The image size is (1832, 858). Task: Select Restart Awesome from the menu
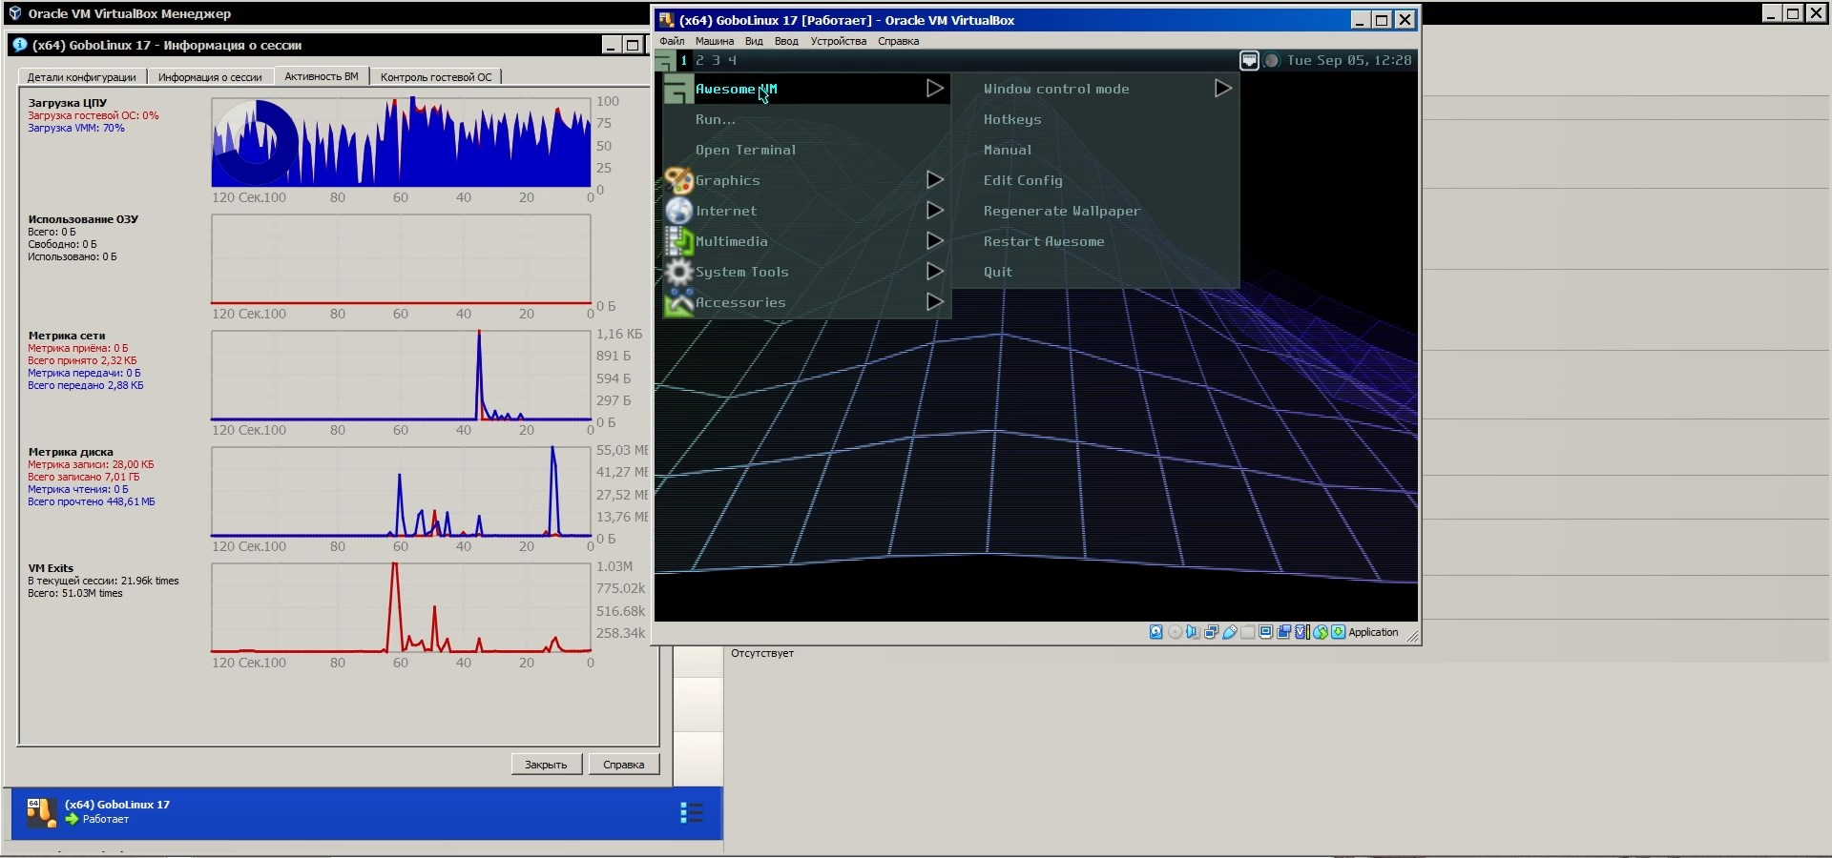pyautogui.click(x=1043, y=241)
